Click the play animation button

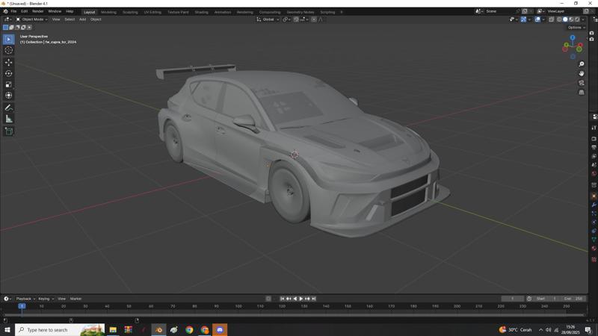point(301,299)
